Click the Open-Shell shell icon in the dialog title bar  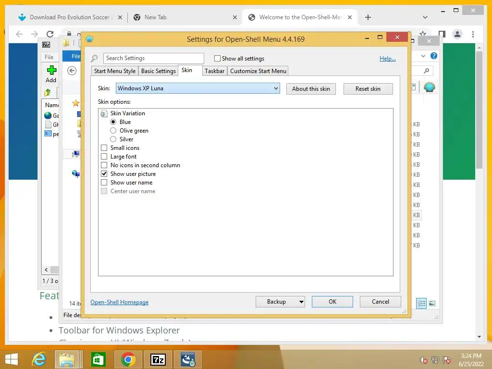(89, 39)
